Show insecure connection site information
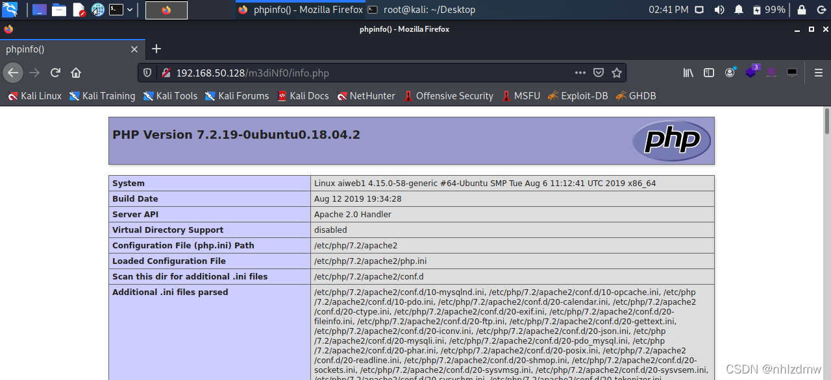Viewport: 831px width, 380px height. [x=166, y=73]
